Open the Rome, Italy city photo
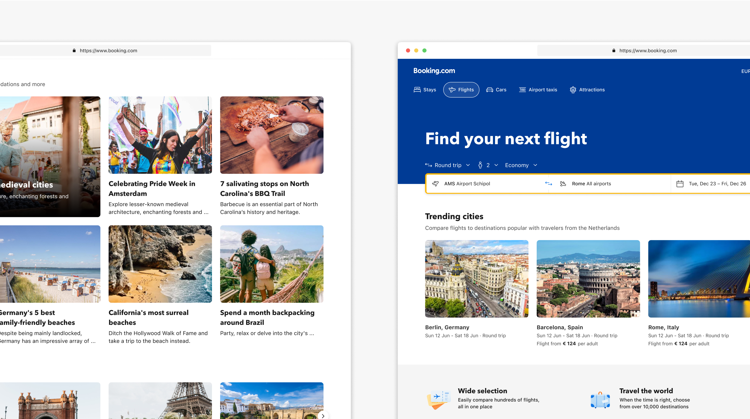This screenshot has height=419, width=750. tap(699, 279)
